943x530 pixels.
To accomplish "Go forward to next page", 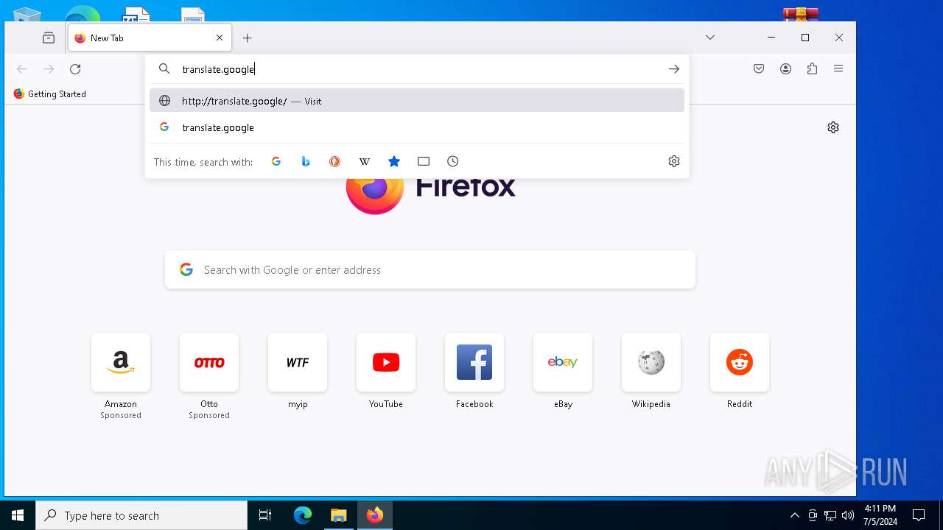I will 49,69.
